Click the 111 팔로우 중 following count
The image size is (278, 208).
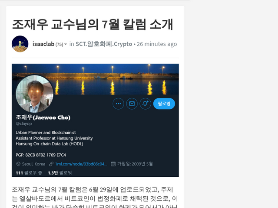pos(29,173)
